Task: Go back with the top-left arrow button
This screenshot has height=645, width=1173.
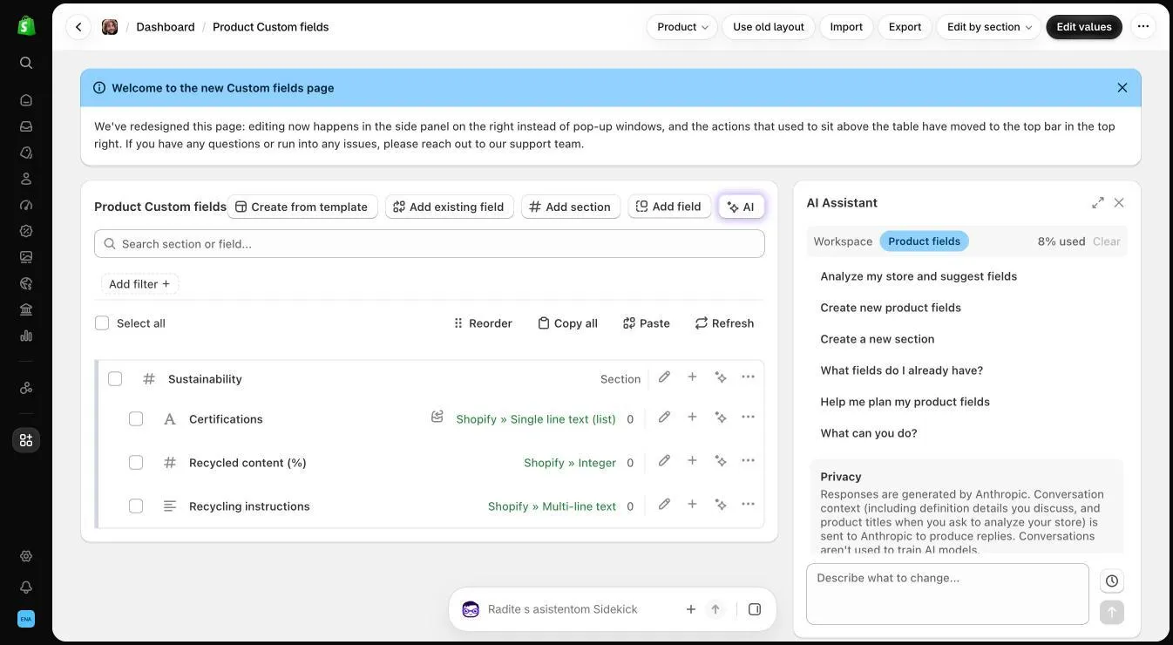Action: 78,27
